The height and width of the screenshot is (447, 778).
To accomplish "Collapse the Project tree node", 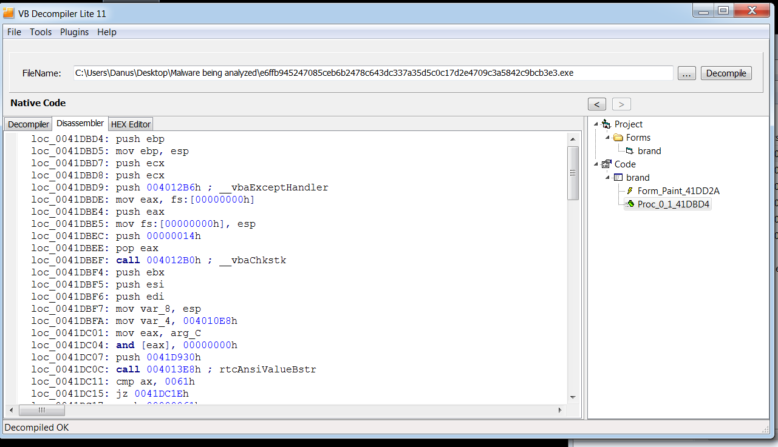I will coord(597,124).
